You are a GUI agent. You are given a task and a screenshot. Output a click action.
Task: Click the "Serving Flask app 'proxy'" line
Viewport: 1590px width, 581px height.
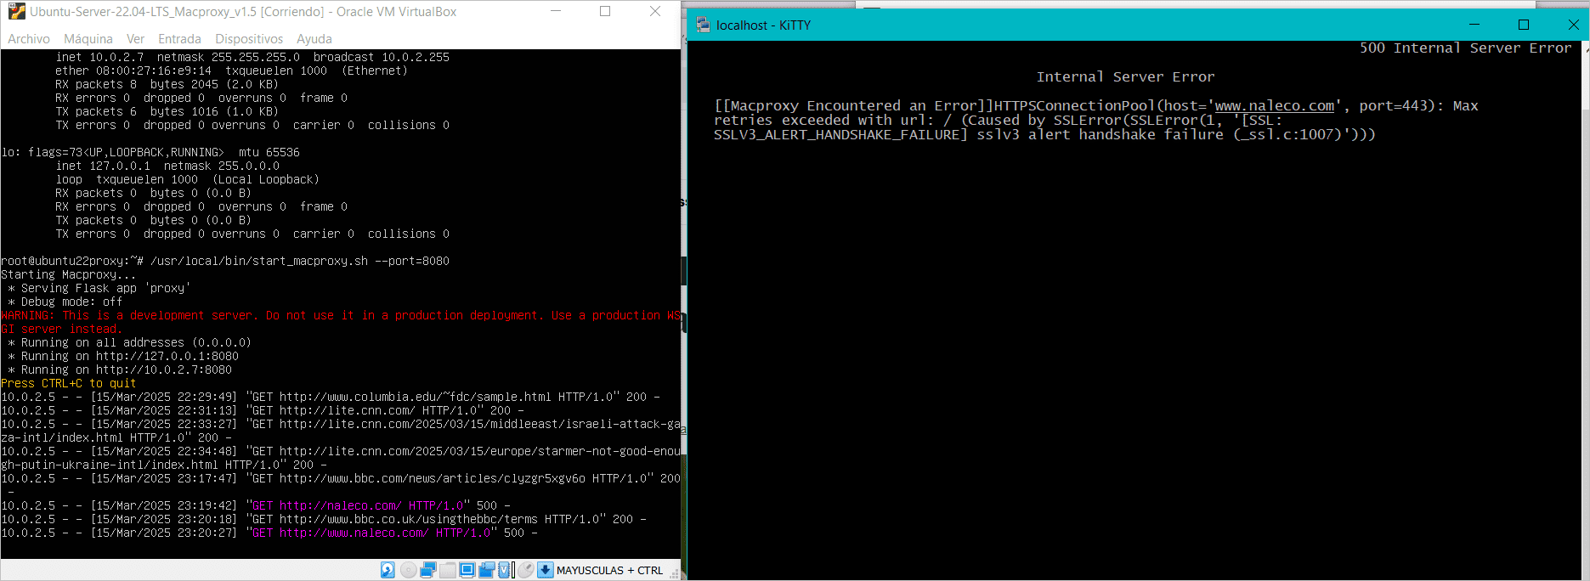click(x=99, y=288)
